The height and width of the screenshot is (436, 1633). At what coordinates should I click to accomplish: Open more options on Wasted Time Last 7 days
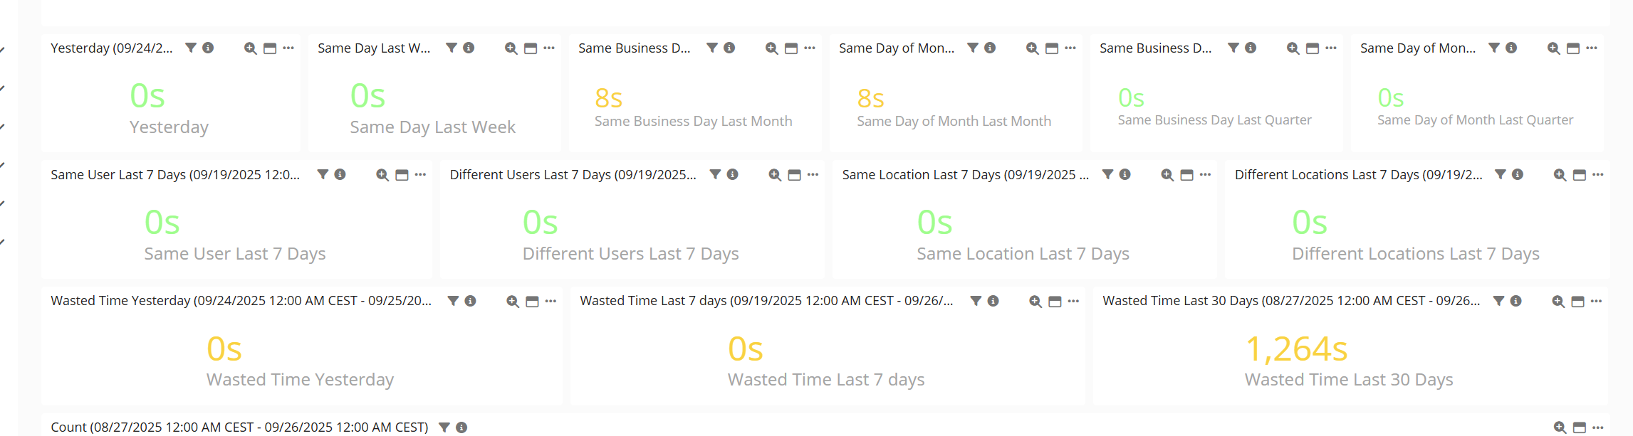tap(1073, 301)
